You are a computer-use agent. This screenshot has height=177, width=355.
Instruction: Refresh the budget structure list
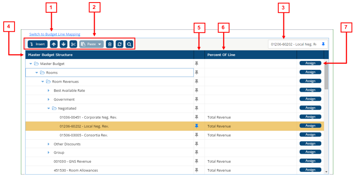click(119, 44)
